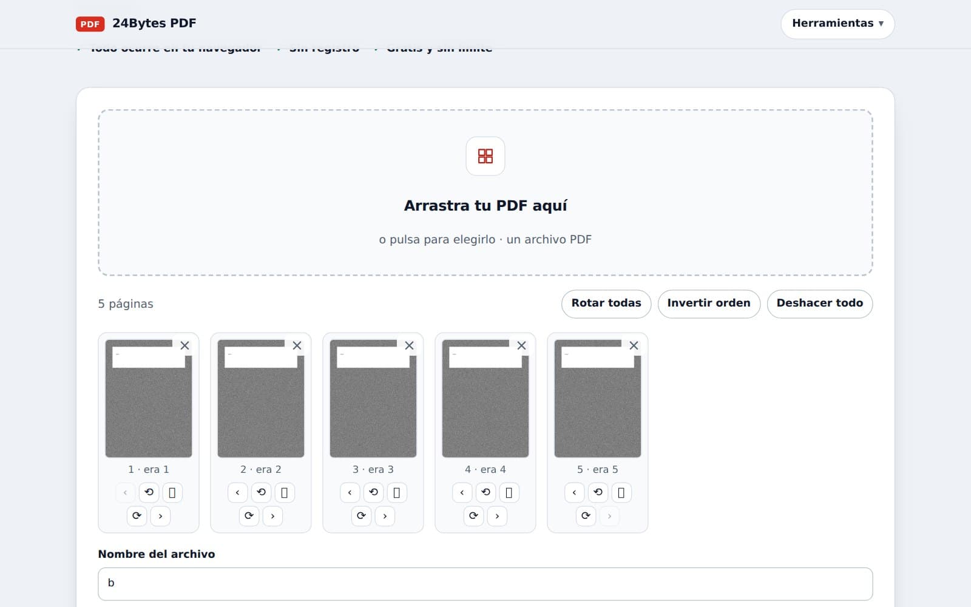Viewport: 971px width, 607px height.
Task: Click the '5 páginas' count text
Action: point(126,304)
